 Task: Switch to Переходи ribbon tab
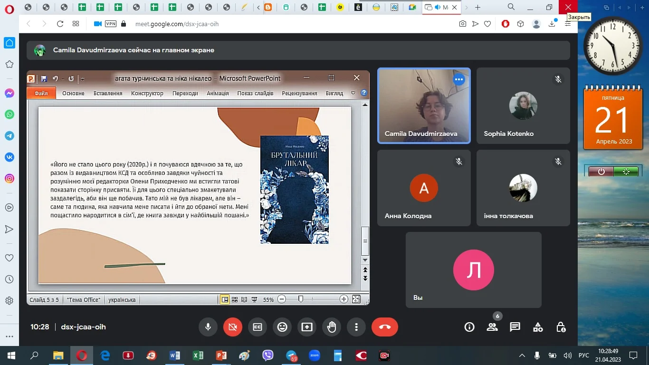[x=185, y=93]
